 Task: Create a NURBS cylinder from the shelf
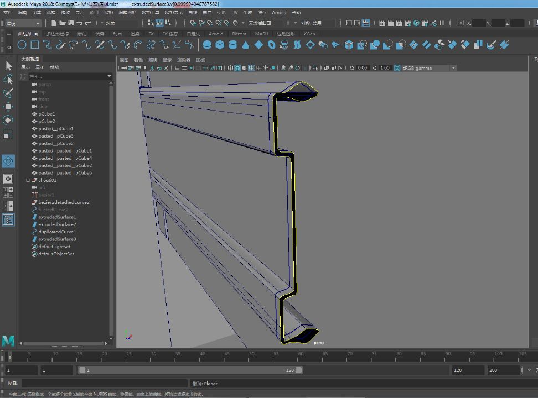(x=232, y=45)
